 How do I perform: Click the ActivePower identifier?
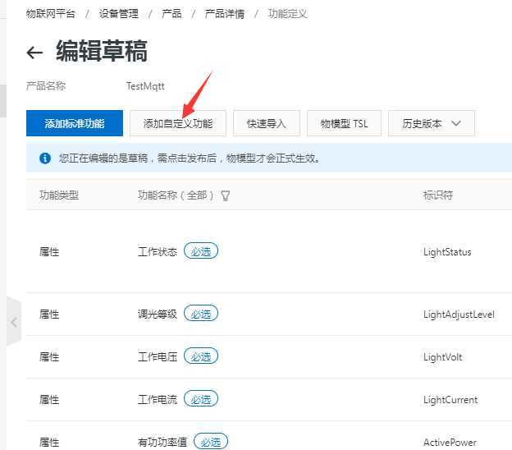click(x=450, y=442)
